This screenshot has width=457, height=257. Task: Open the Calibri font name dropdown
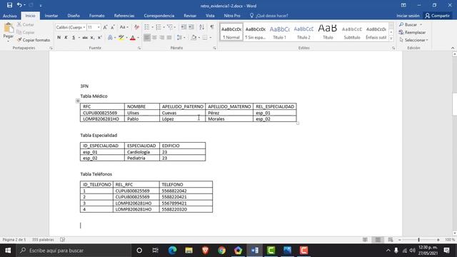84,27
